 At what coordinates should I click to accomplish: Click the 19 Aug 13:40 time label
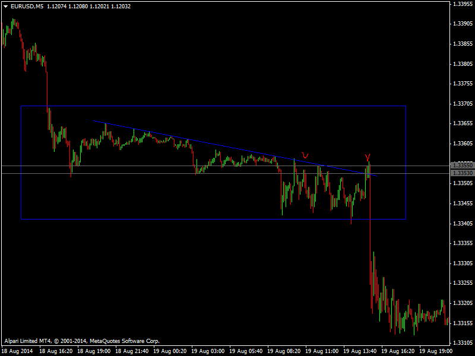[360, 351]
